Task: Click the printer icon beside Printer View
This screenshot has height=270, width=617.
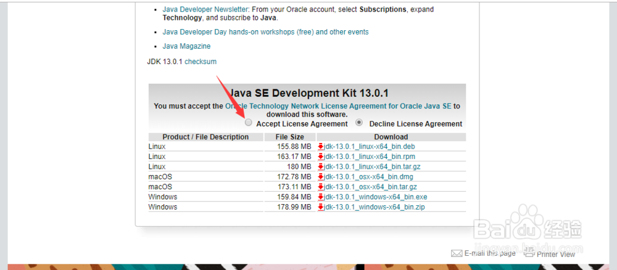Action: [529, 253]
